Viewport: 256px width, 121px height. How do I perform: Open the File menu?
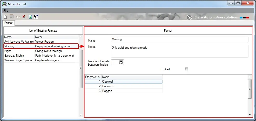coord(6,11)
